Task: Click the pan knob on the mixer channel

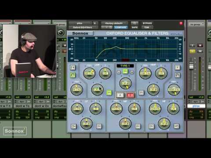Action: coord(61,32)
